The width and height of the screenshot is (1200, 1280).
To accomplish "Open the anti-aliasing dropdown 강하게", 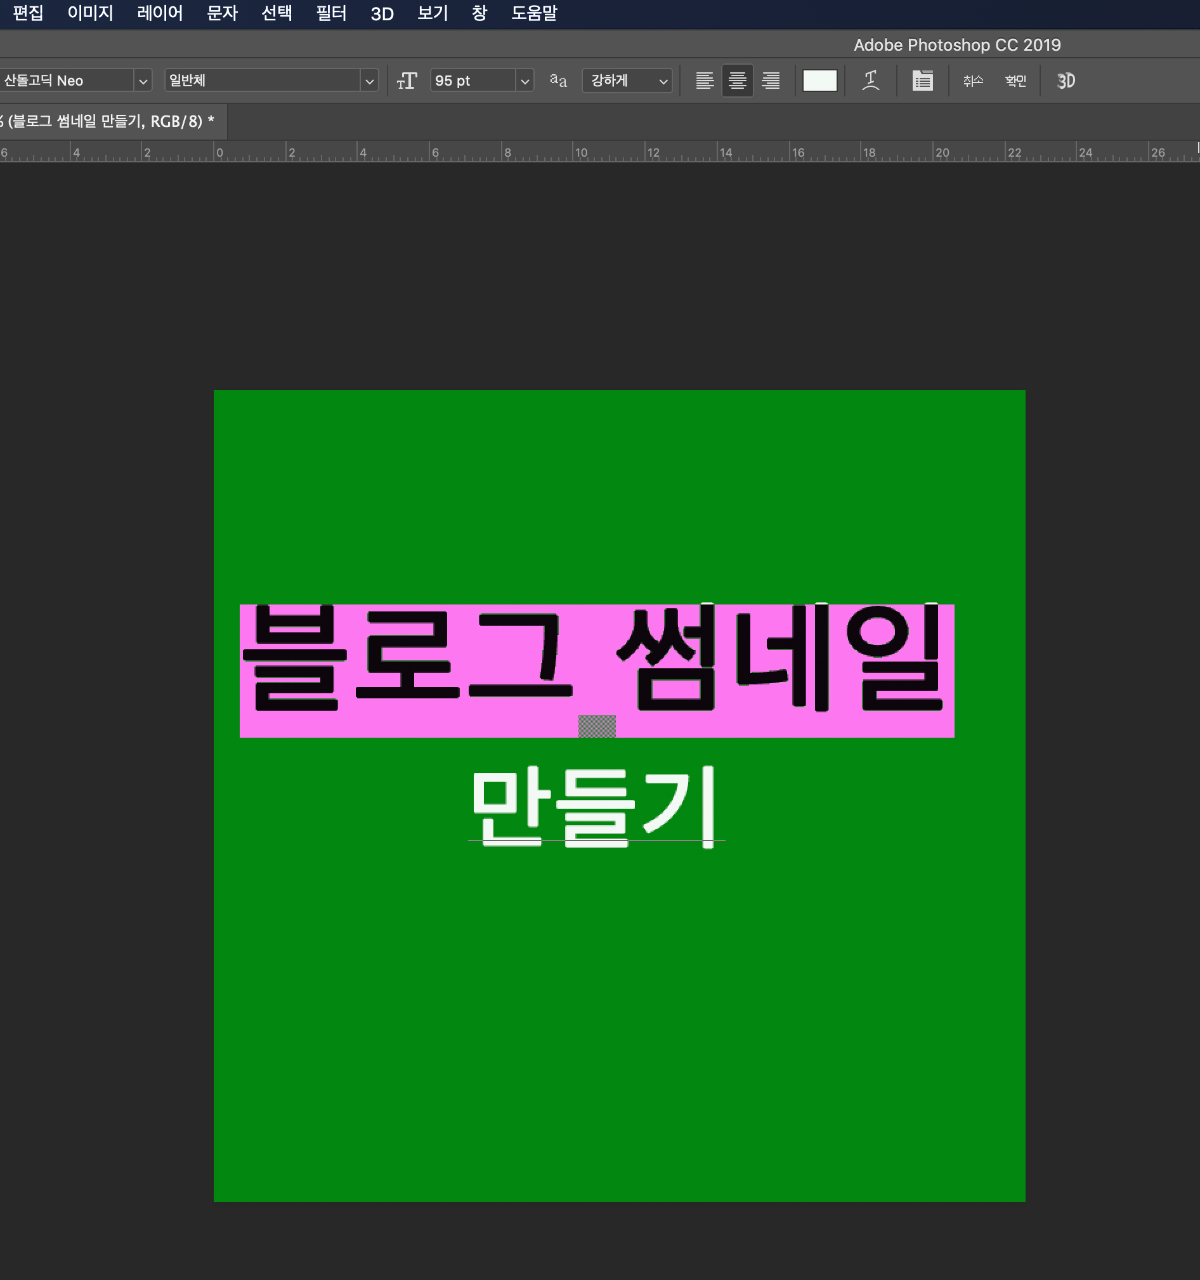I will pos(627,81).
